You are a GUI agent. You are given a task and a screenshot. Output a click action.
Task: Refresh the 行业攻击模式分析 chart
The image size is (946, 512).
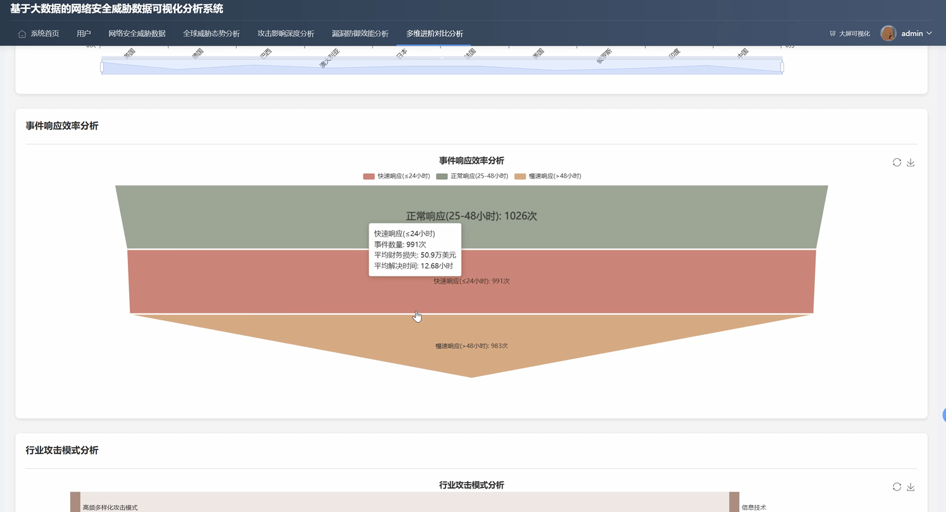pyautogui.click(x=897, y=487)
